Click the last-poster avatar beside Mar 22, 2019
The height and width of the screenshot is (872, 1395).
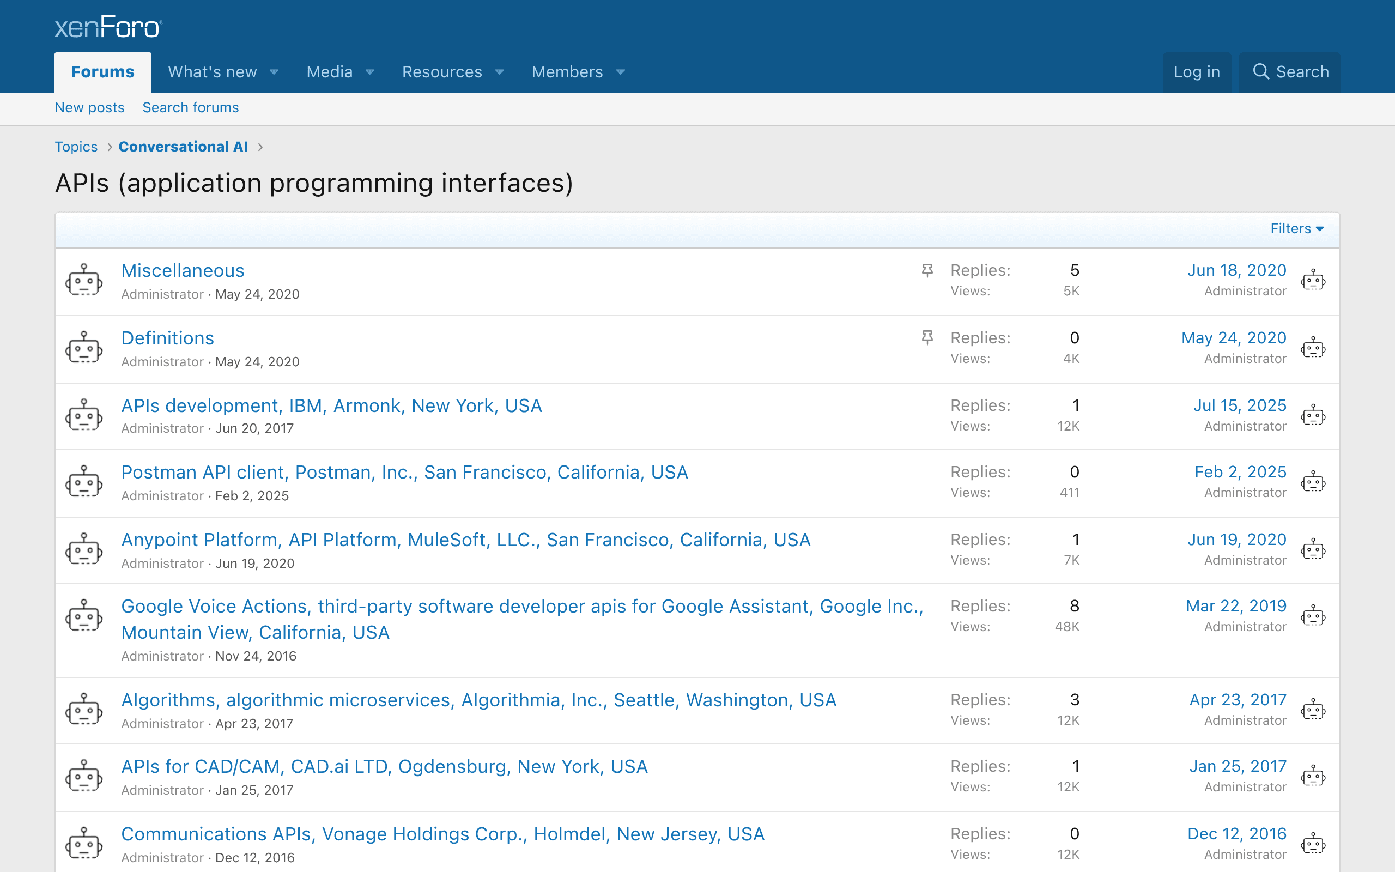click(x=1313, y=616)
